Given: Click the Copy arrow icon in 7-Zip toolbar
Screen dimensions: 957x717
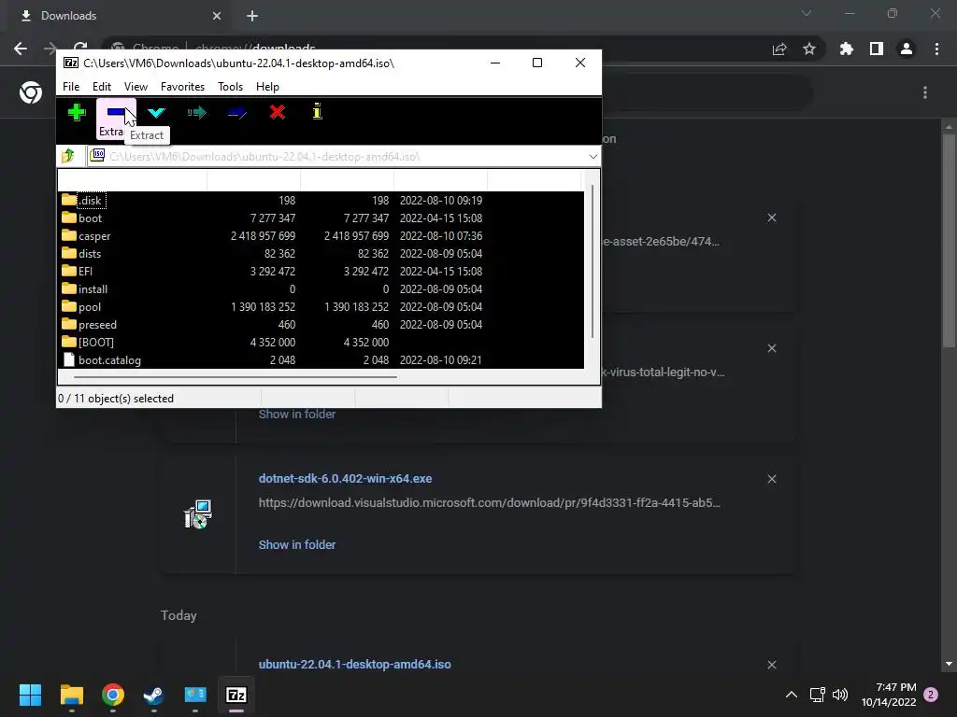Looking at the screenshot, I should click(196, 112).
